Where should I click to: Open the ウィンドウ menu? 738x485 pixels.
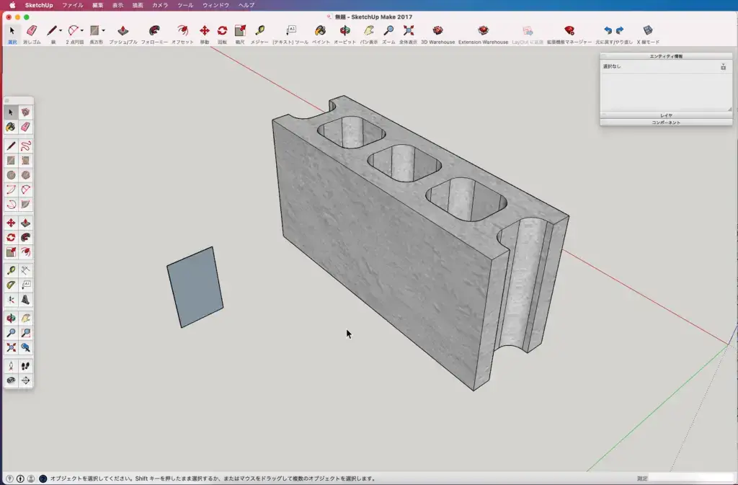coord(215,5)
